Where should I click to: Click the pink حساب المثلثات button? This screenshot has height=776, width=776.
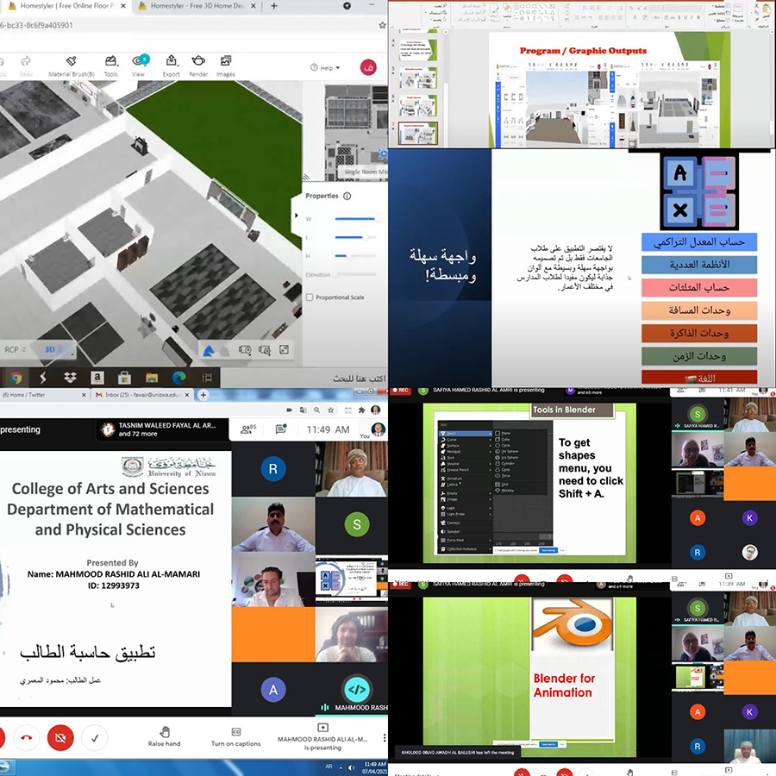coord(699,287)
